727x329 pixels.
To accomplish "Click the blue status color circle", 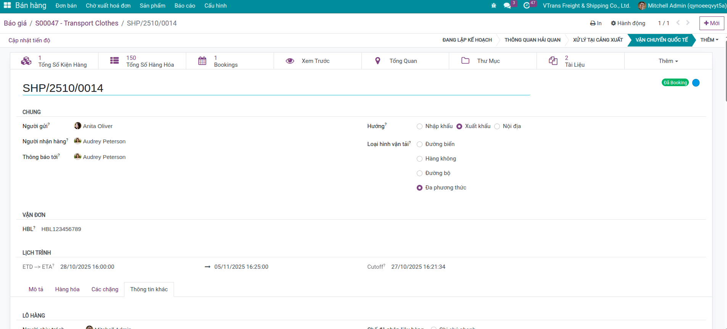I will coord(696,83).
